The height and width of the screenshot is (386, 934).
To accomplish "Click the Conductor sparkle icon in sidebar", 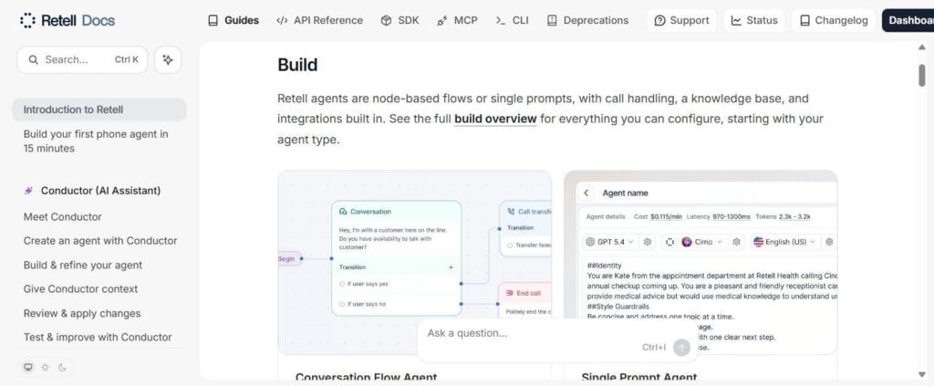I will pyautogui.click(x=28, y=191).
